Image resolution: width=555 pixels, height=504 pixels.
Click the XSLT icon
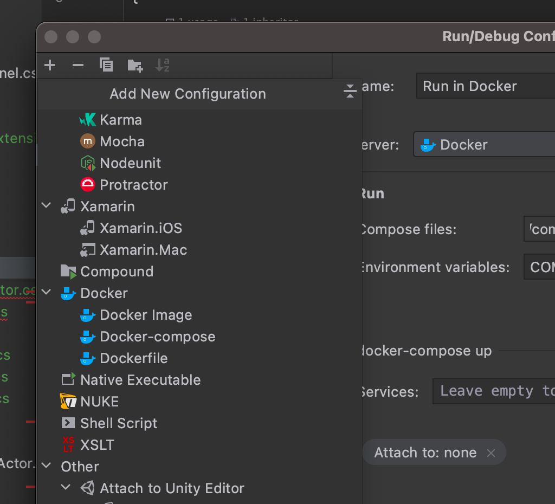point(68,444)
